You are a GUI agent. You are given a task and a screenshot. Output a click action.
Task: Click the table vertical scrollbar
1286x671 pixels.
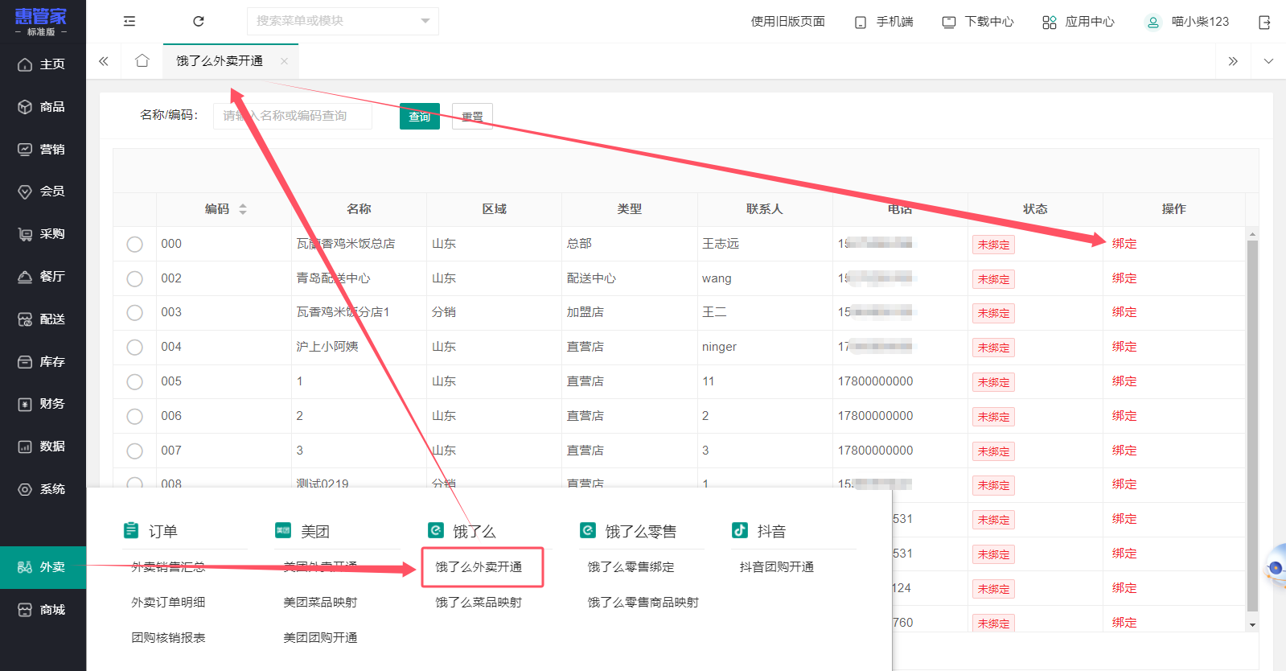click(x=1252, y=426)
